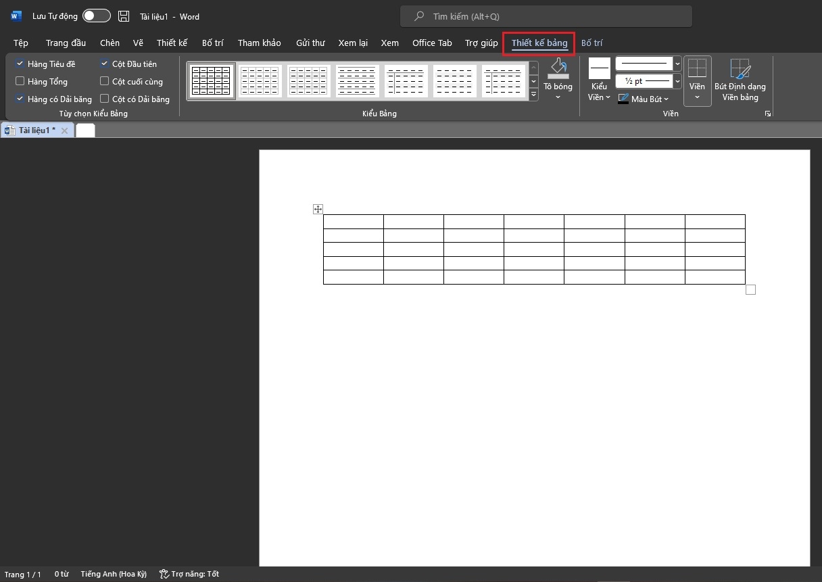
Task: Click the Tiếng Anh (Hoa Kỳ) language button
Action: (114, 574)
